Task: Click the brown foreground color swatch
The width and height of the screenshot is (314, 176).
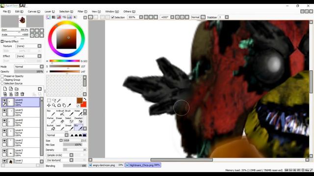Action: 79,100
